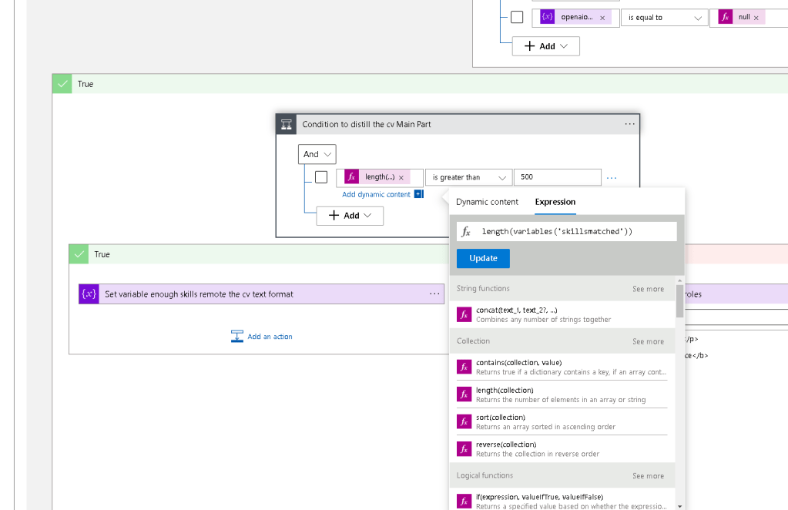788x510 pixels.
Task: Open the And operator dropdown
Action: coord(317,154)
